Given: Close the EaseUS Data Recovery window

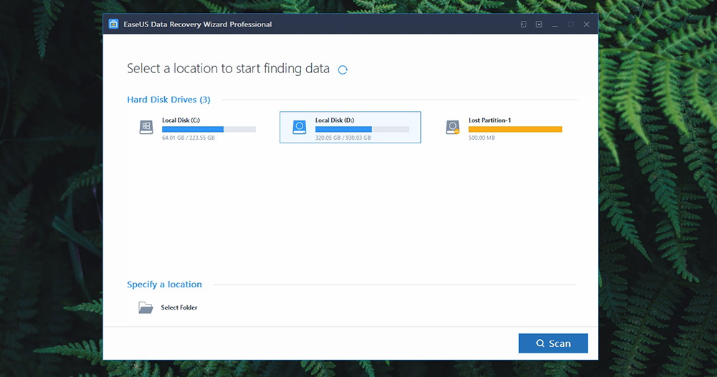Looking at the screenshot, I should coord(587,24).
